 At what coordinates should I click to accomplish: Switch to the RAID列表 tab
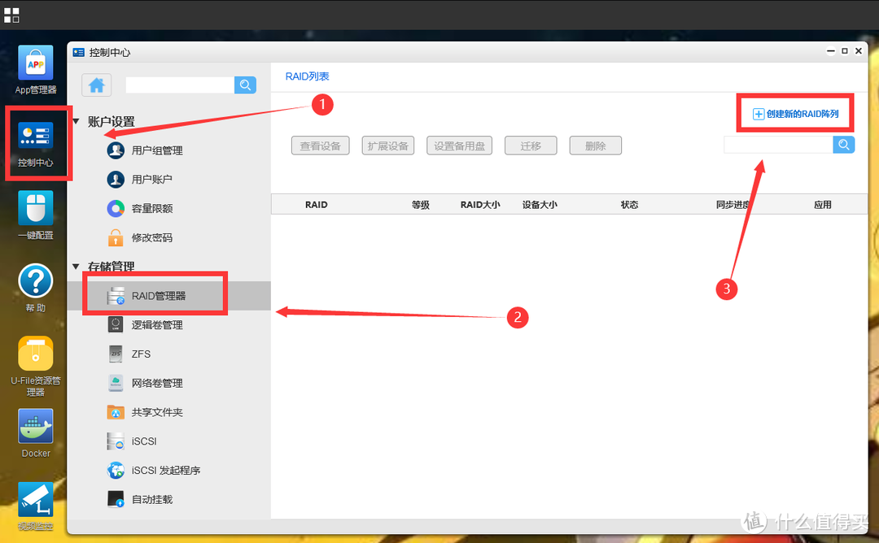pyautogui.click(x=307, y=76)
